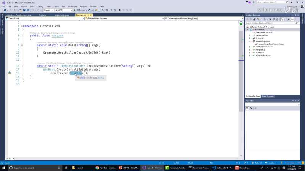
Task: Click Collapse All in Solution Explorer
Action: pyautogui.click(x=274, y=19)
